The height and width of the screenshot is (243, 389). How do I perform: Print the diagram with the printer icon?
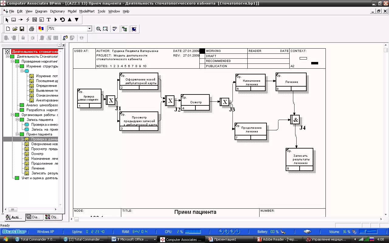pos(31,29)
